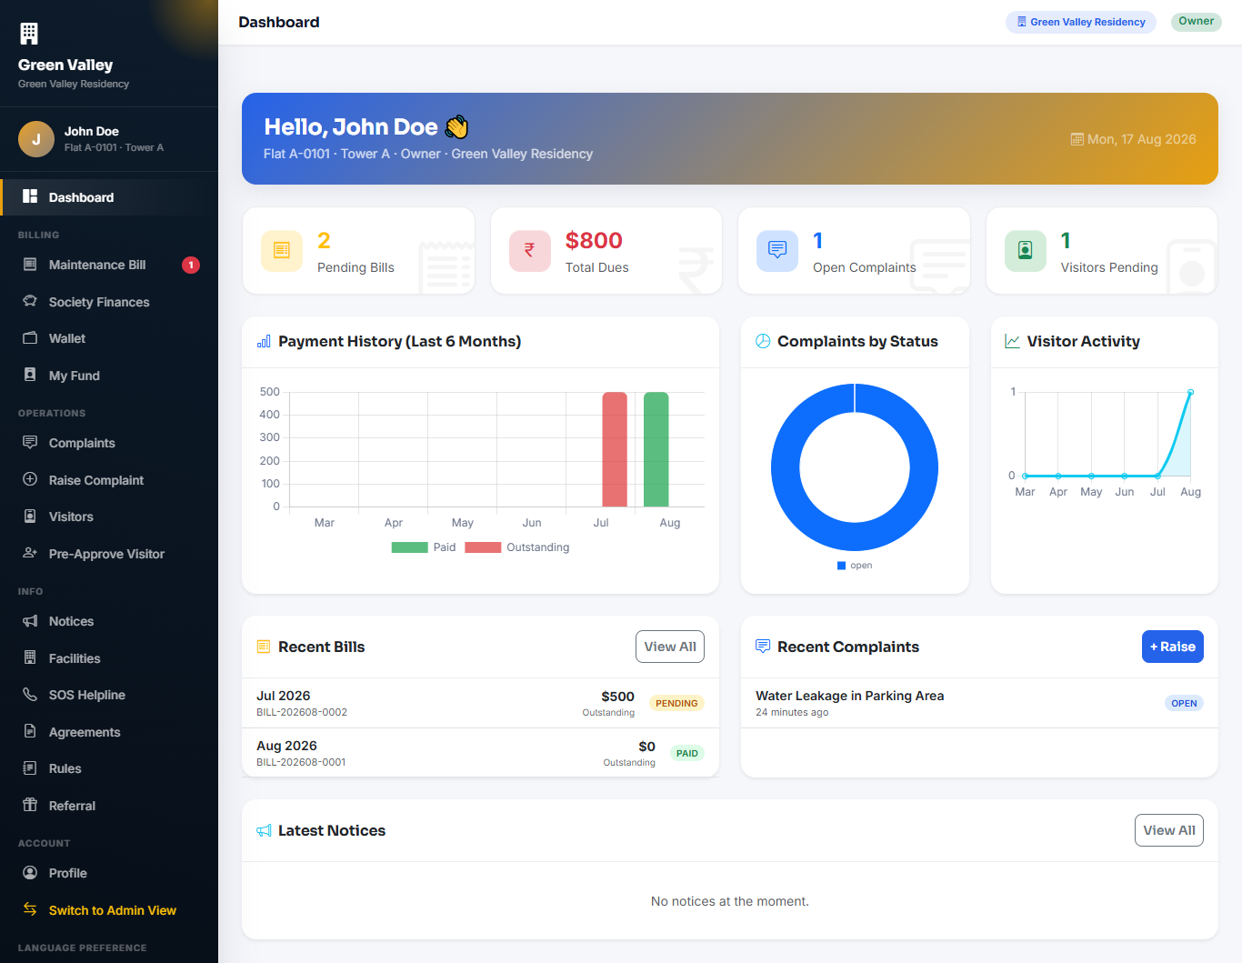This screenshot has width=1242, height=963.
Task: Click the calendar icon beside the date
Action: (x=1077, y=139)
